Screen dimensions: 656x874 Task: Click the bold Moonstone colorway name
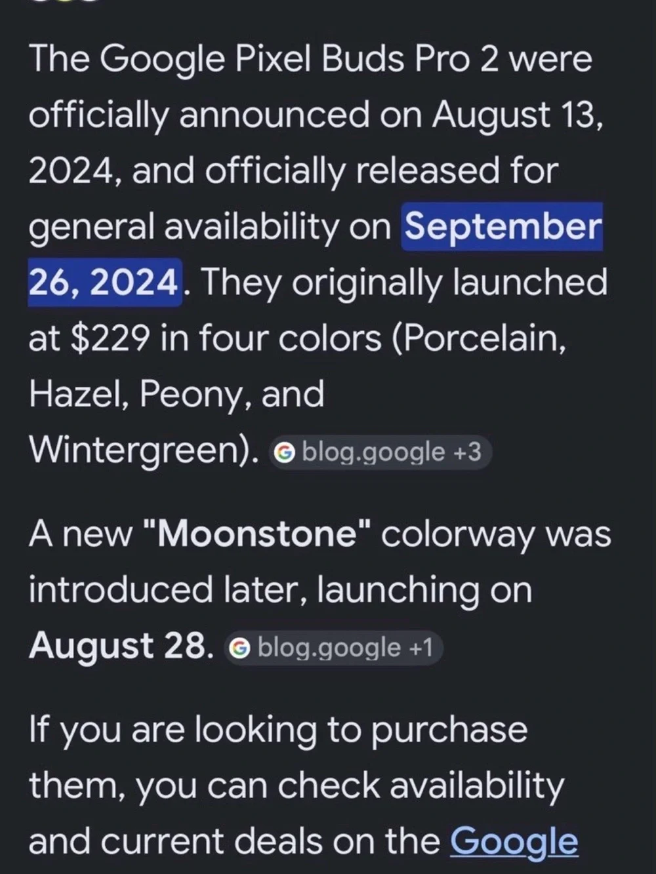(256, 534)
